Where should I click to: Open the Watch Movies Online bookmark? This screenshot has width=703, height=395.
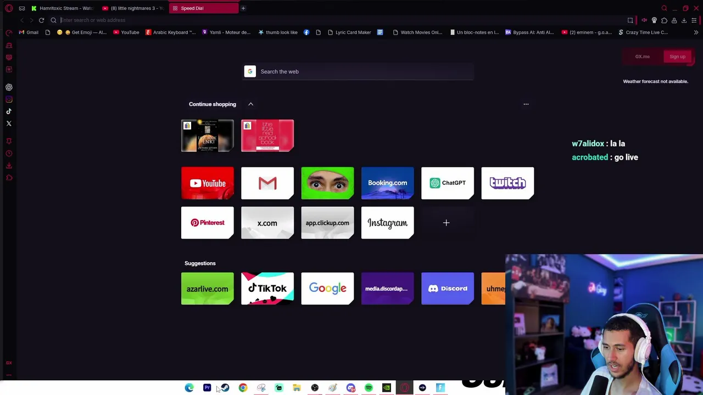click(x=417, y=32)
